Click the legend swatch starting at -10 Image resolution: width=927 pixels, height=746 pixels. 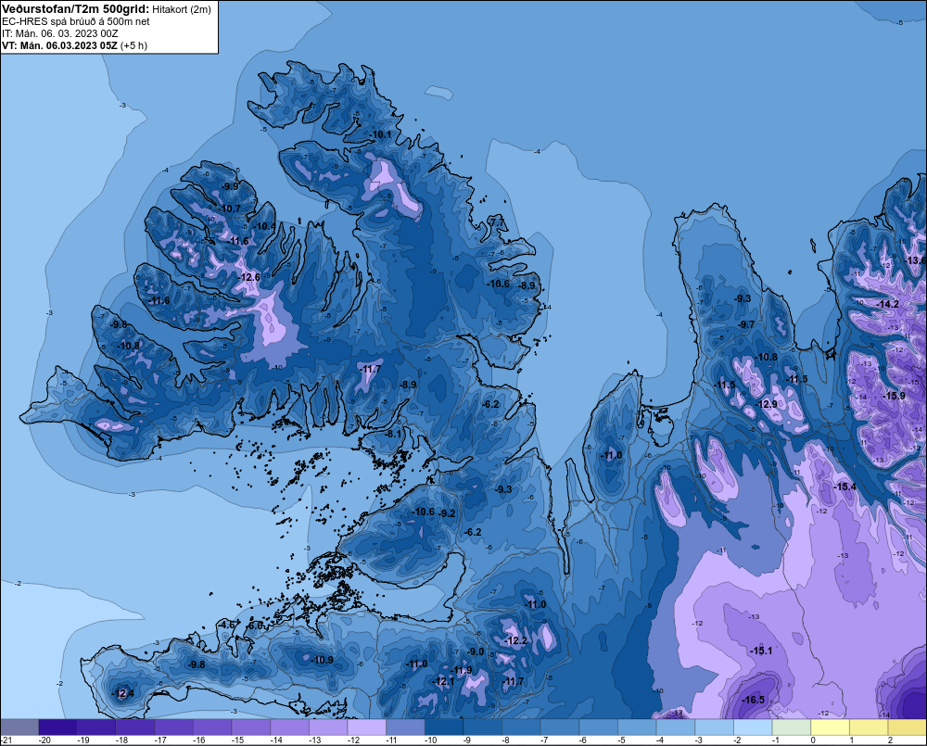444,727
